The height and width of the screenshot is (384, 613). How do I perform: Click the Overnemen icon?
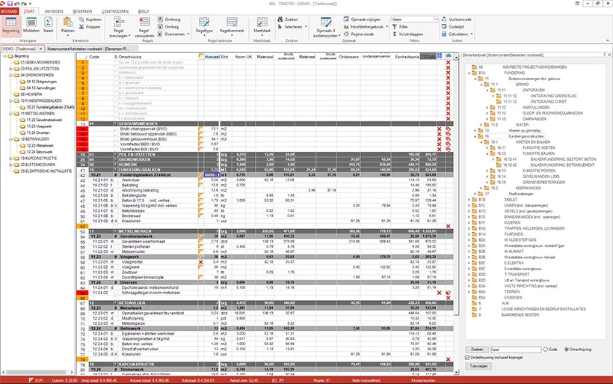tap(160, 34)
